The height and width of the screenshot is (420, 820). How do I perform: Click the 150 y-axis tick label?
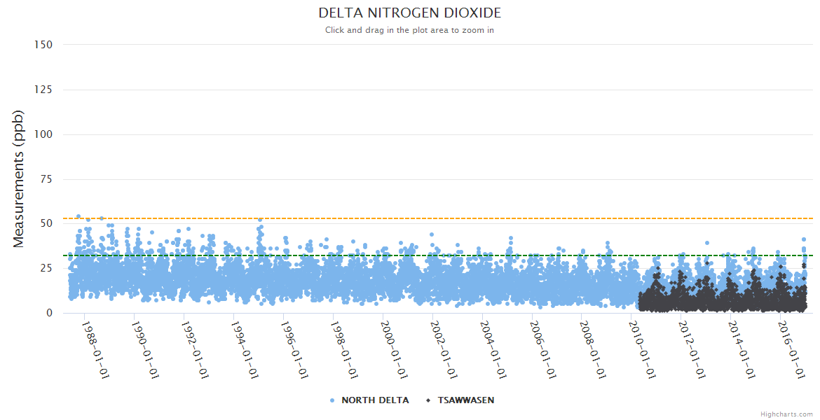point(43,45)
